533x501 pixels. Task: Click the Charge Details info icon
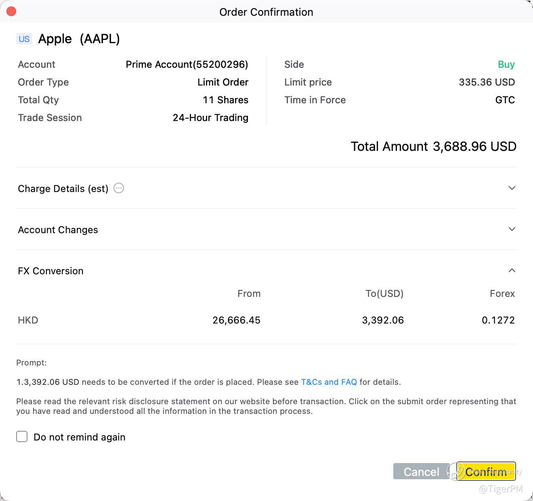(119, 188)
